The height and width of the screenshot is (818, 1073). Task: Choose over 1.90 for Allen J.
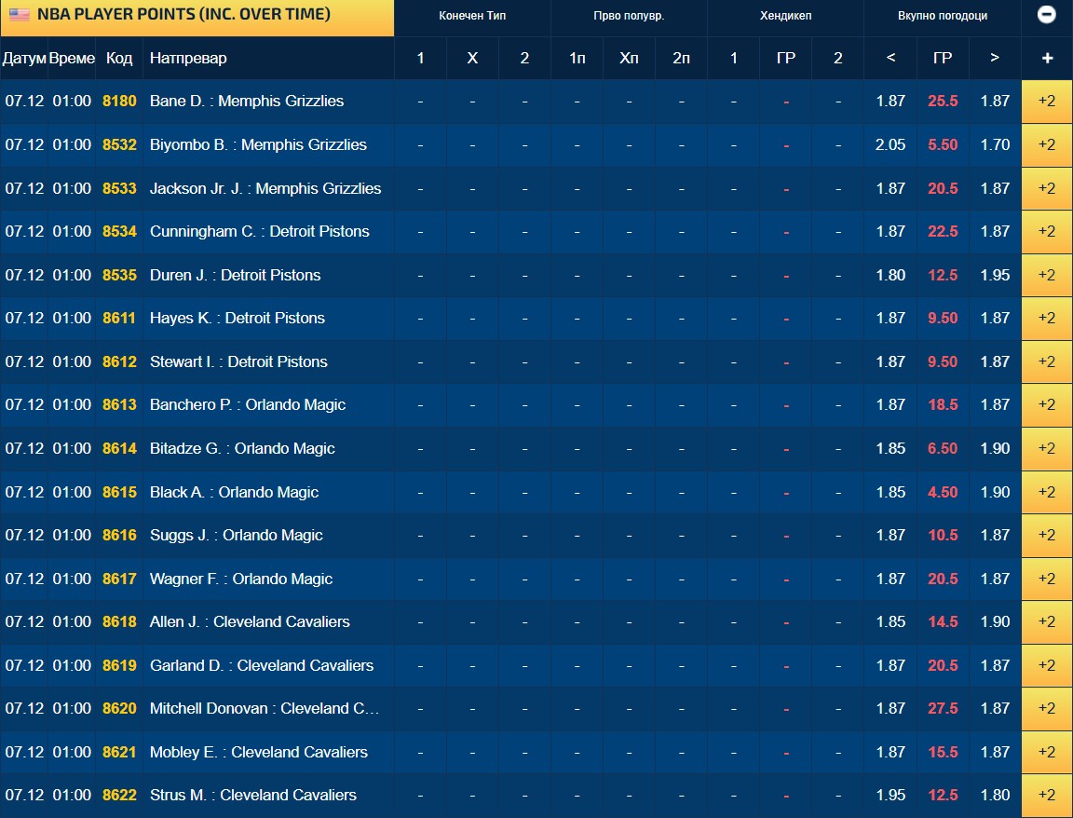click(x=995, y=622)
